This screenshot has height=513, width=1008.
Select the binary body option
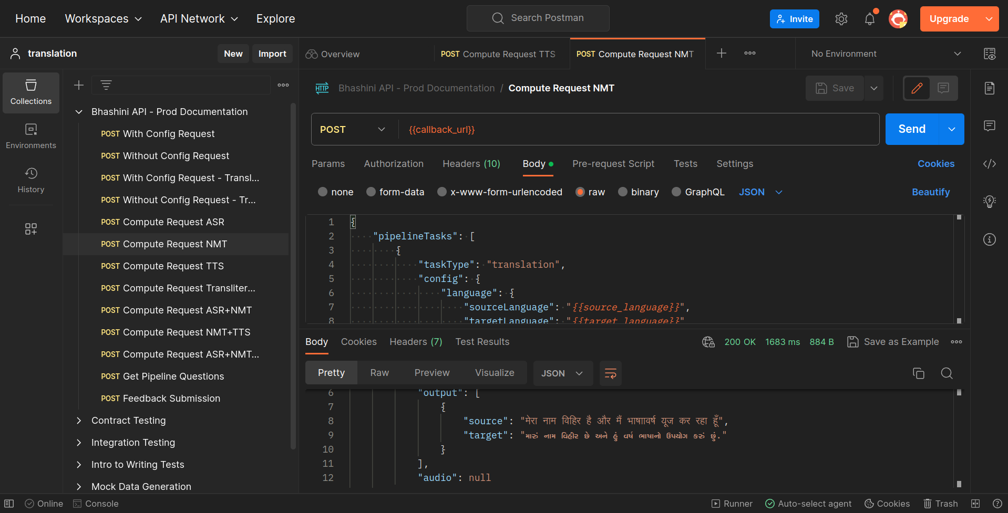click(x=623, y=192)
